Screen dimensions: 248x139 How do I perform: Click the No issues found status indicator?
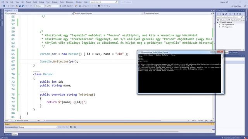click(x=21, y=121)
